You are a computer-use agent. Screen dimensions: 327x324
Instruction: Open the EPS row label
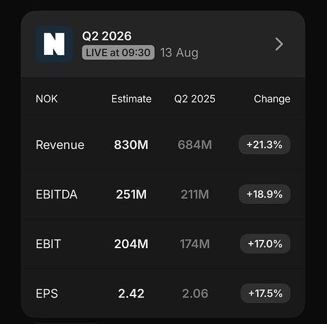tap(47, 294)
